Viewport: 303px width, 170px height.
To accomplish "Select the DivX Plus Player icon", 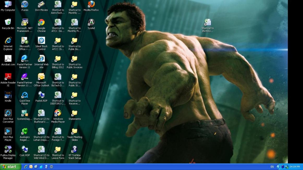I will point(8,131).
